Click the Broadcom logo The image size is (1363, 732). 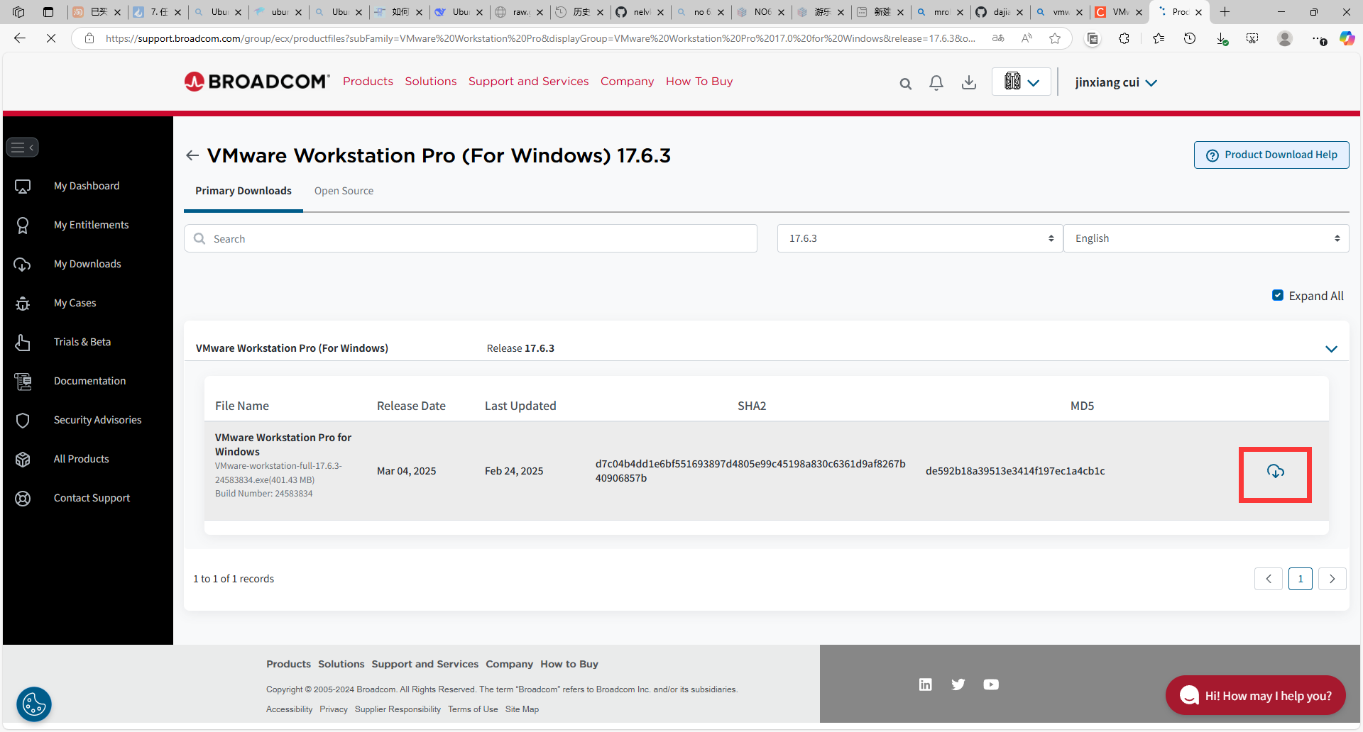coord(257,82)
